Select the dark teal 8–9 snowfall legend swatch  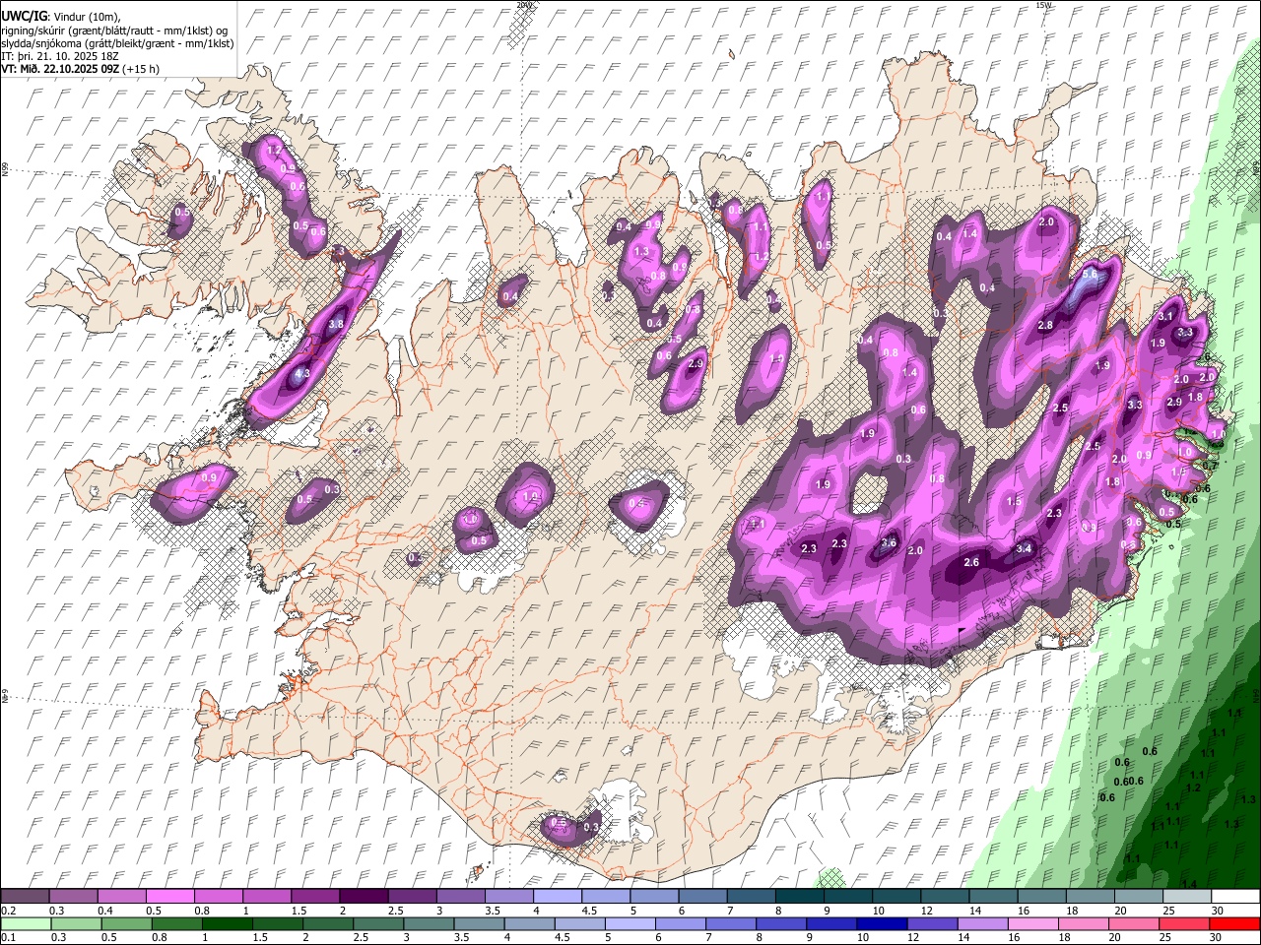point(800,897)
